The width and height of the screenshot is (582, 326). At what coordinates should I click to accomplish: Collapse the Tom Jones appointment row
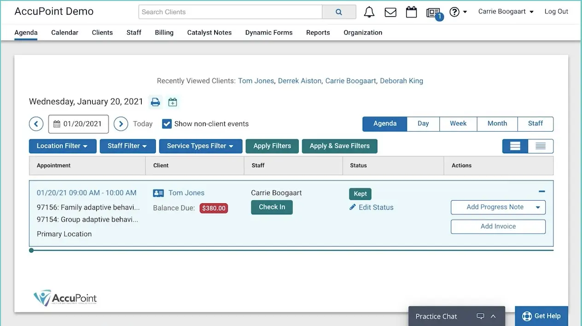(x=541, y=191)
